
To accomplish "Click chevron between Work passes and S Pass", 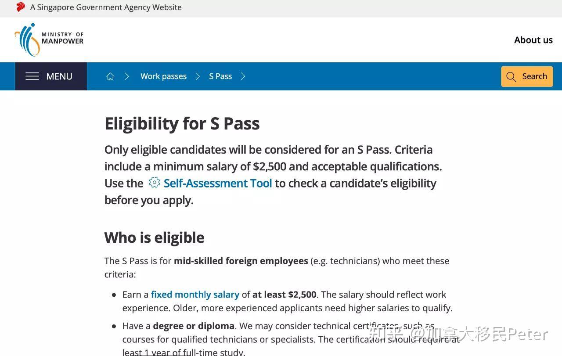I will pyautogui.click(x=198, y=76).
